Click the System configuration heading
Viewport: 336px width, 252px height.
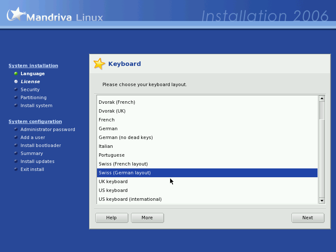point(35,121)
